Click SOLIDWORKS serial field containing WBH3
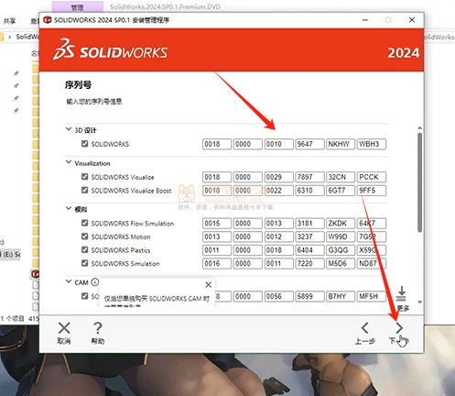 (x=372, y=144)
